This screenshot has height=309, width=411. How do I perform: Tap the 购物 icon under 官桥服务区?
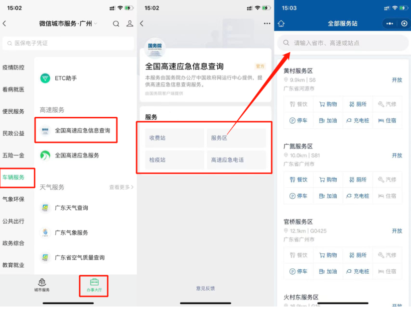point(322,255)
